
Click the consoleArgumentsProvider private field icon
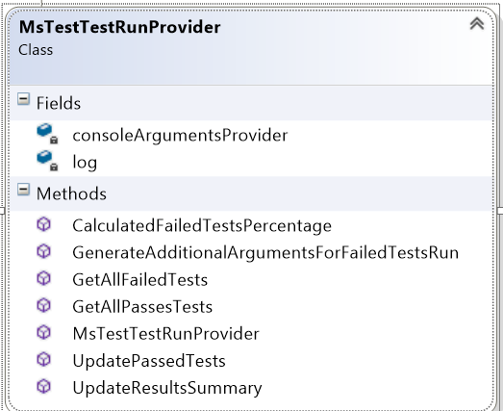pos(47,134)
